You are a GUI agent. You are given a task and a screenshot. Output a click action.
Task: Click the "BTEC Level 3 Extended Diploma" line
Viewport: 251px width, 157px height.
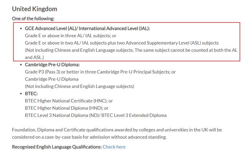coord(95,115)
